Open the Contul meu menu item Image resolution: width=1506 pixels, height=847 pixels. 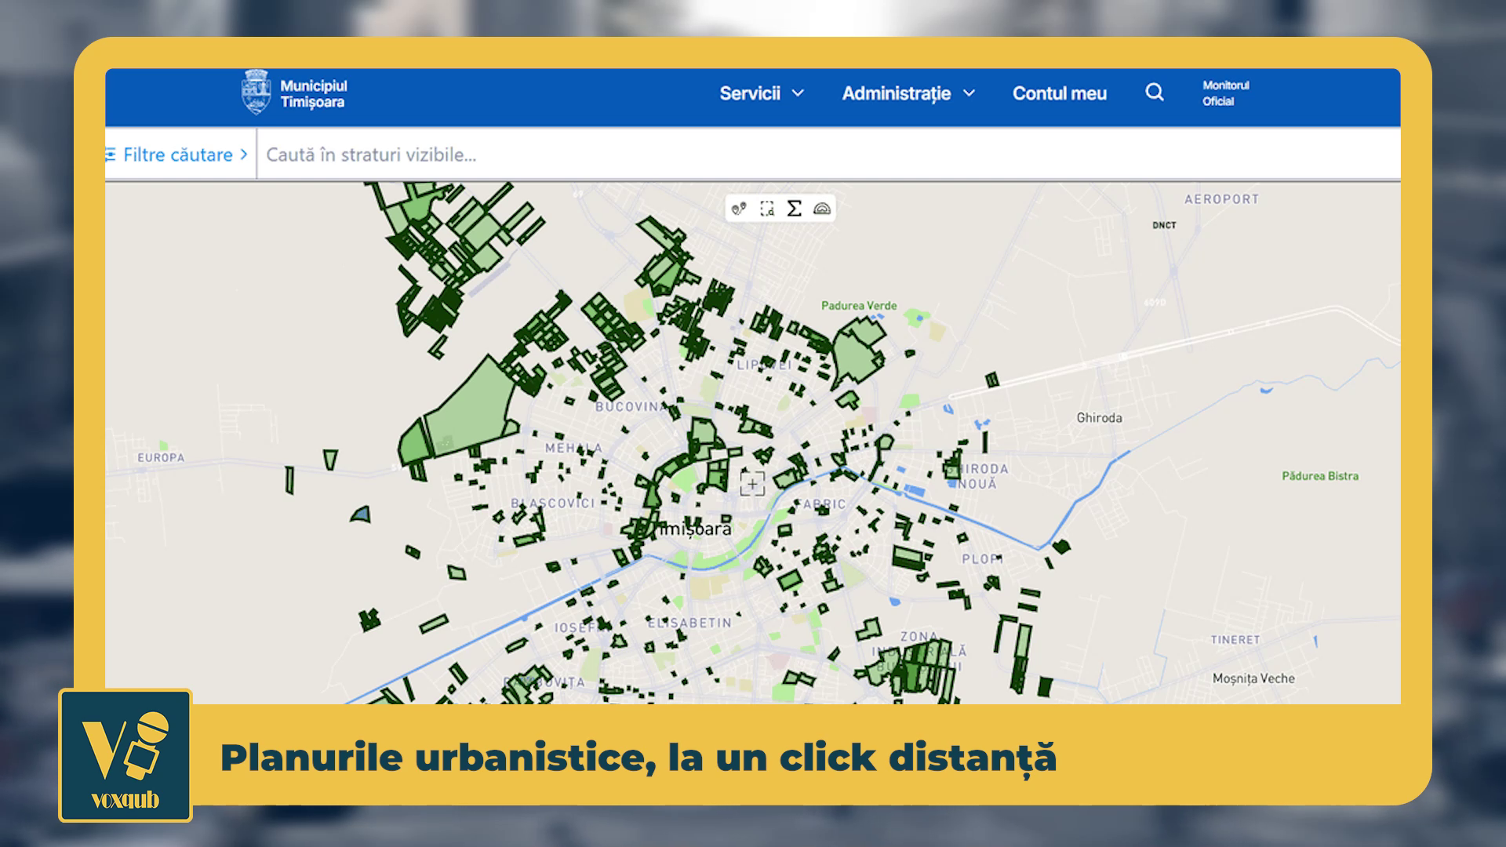(x=1059, y=93)
